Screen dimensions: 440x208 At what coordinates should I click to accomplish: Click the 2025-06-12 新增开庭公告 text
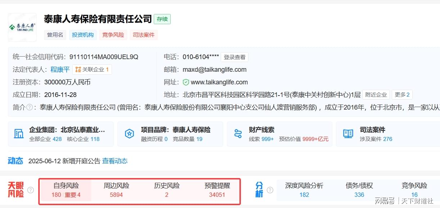click(64, 161)
